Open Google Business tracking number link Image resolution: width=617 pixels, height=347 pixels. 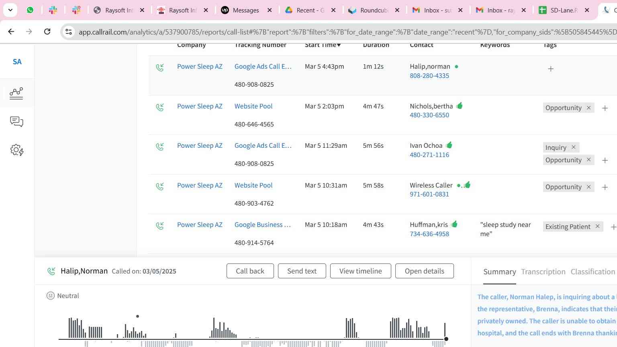point(263,225)
